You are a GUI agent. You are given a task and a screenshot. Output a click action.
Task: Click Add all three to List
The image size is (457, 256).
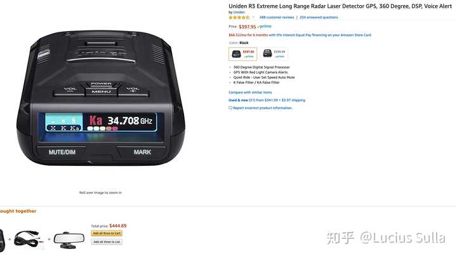[107, 242]
